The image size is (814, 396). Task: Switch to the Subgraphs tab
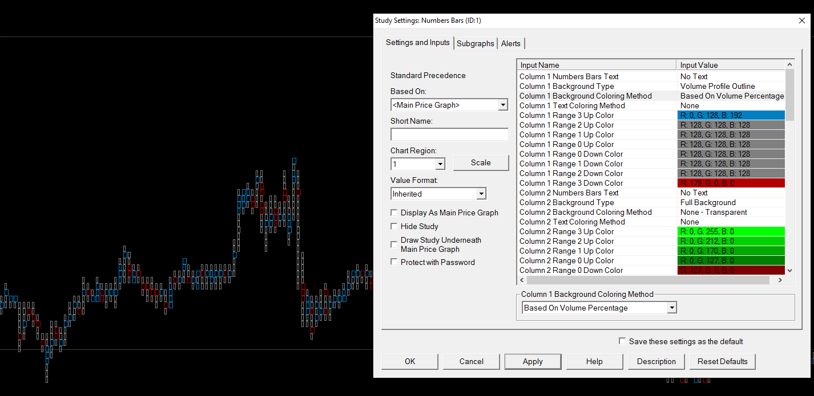tap(475, 43)
